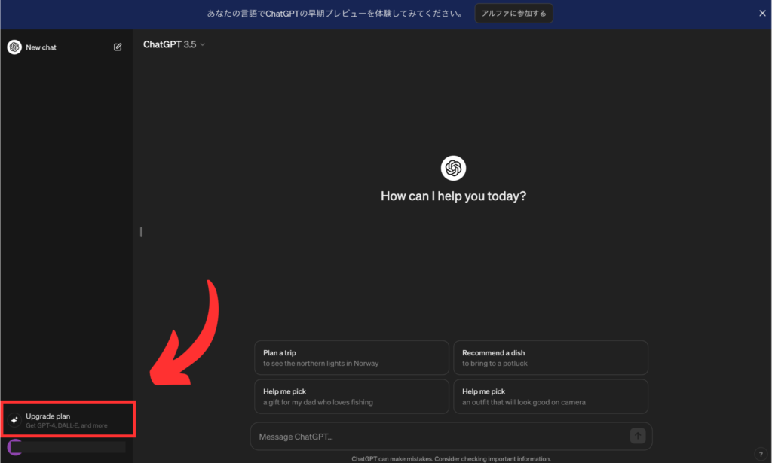This screenshot has height=463, width=772.
Task: Click the How can I help you heading
Action: [453, 196]
